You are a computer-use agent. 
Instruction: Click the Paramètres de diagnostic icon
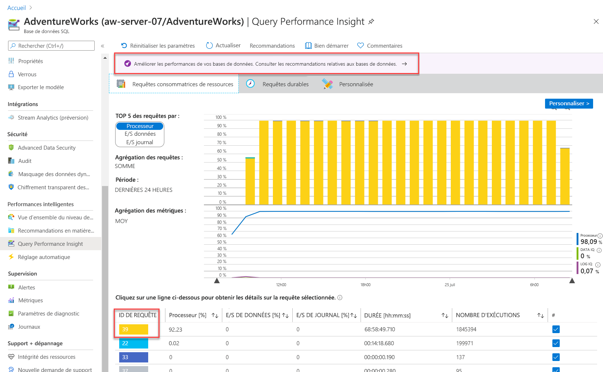click(x=11, y=313)
